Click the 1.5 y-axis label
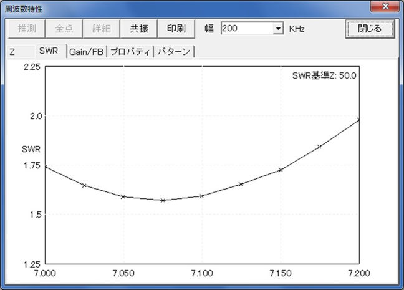 [x=36, y=215]
